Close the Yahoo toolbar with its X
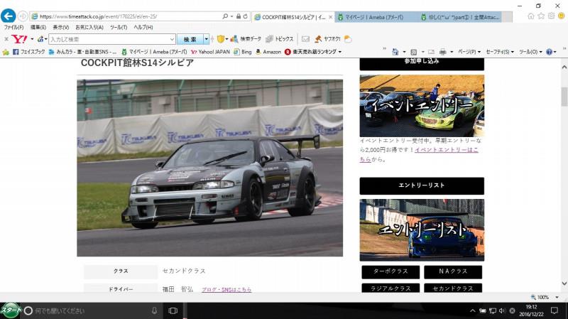Viewport: 568px width, 319px height. [6, 39]
